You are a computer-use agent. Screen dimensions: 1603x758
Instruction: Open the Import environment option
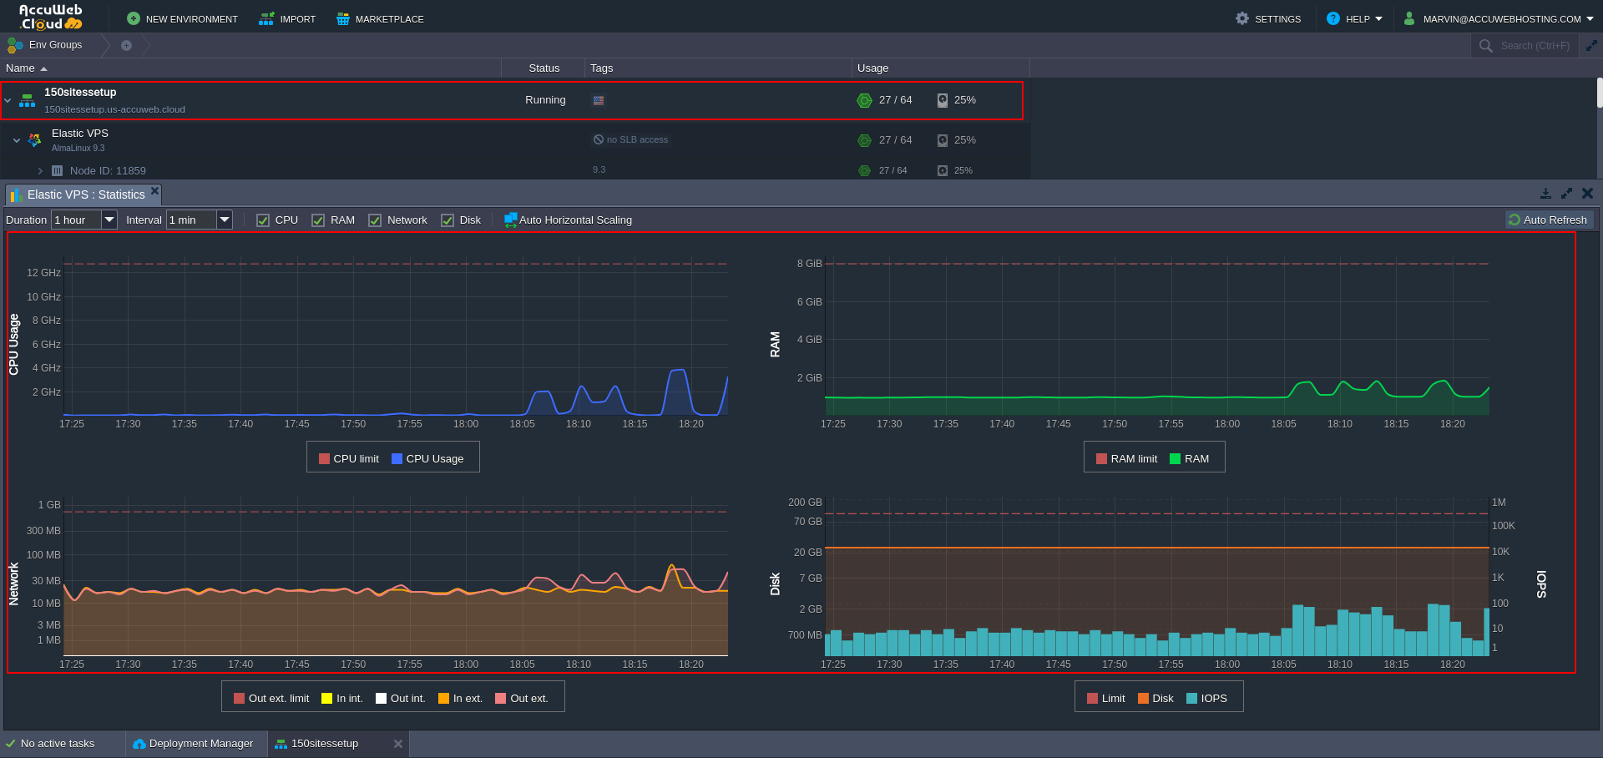point(287,18)
